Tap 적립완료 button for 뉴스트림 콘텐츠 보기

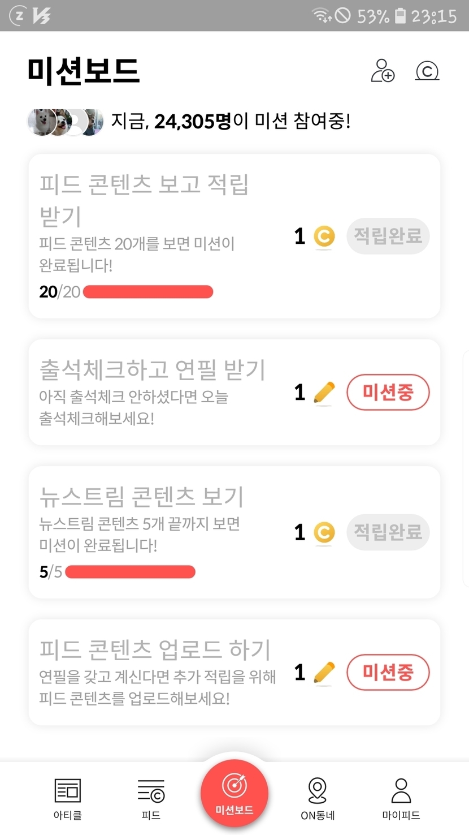tap(388, 532)
